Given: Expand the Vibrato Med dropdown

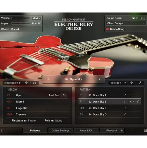Looking at the screenshot, I should coord(36,18).
